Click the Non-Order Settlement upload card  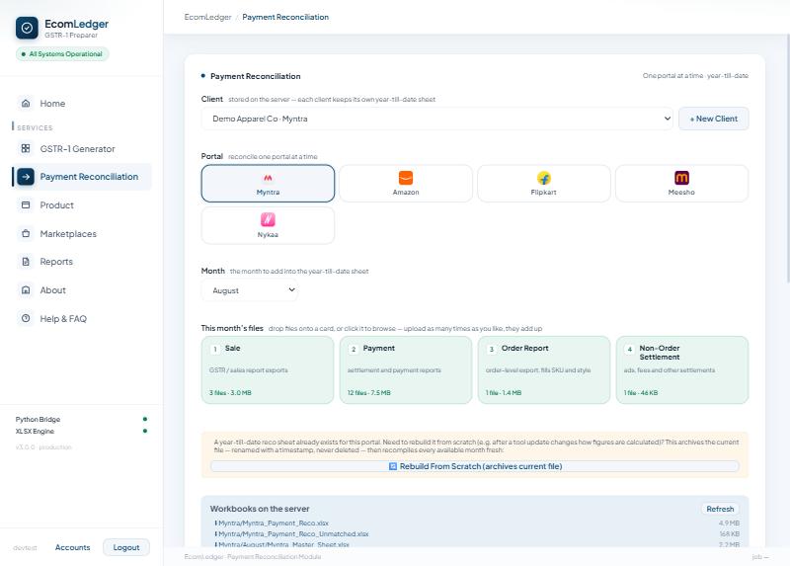tap(682, 370)
